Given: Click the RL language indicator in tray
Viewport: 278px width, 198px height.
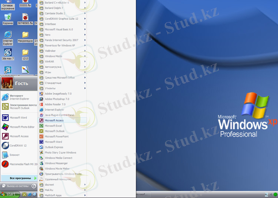Looking at the screenshot, I should (x=266, y=195).
